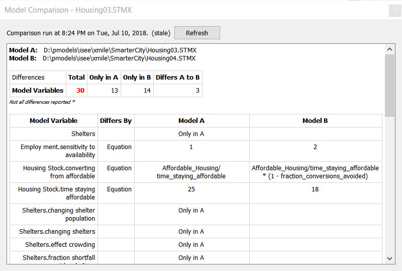Click the Total column header

pyautogui.click(x=76, y=78)
